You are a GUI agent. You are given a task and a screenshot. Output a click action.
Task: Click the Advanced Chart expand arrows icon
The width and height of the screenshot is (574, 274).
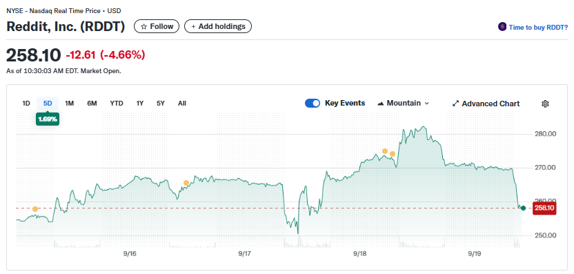(x=456, y=104)
